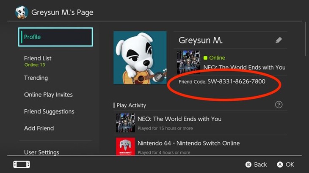The height and width of the screenshot is (173, 309).
Task: Select the Profile menu item
Action: 55,37
